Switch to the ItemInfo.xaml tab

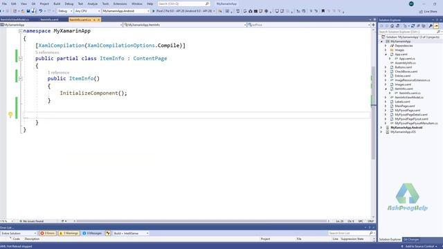click(49, 20)
